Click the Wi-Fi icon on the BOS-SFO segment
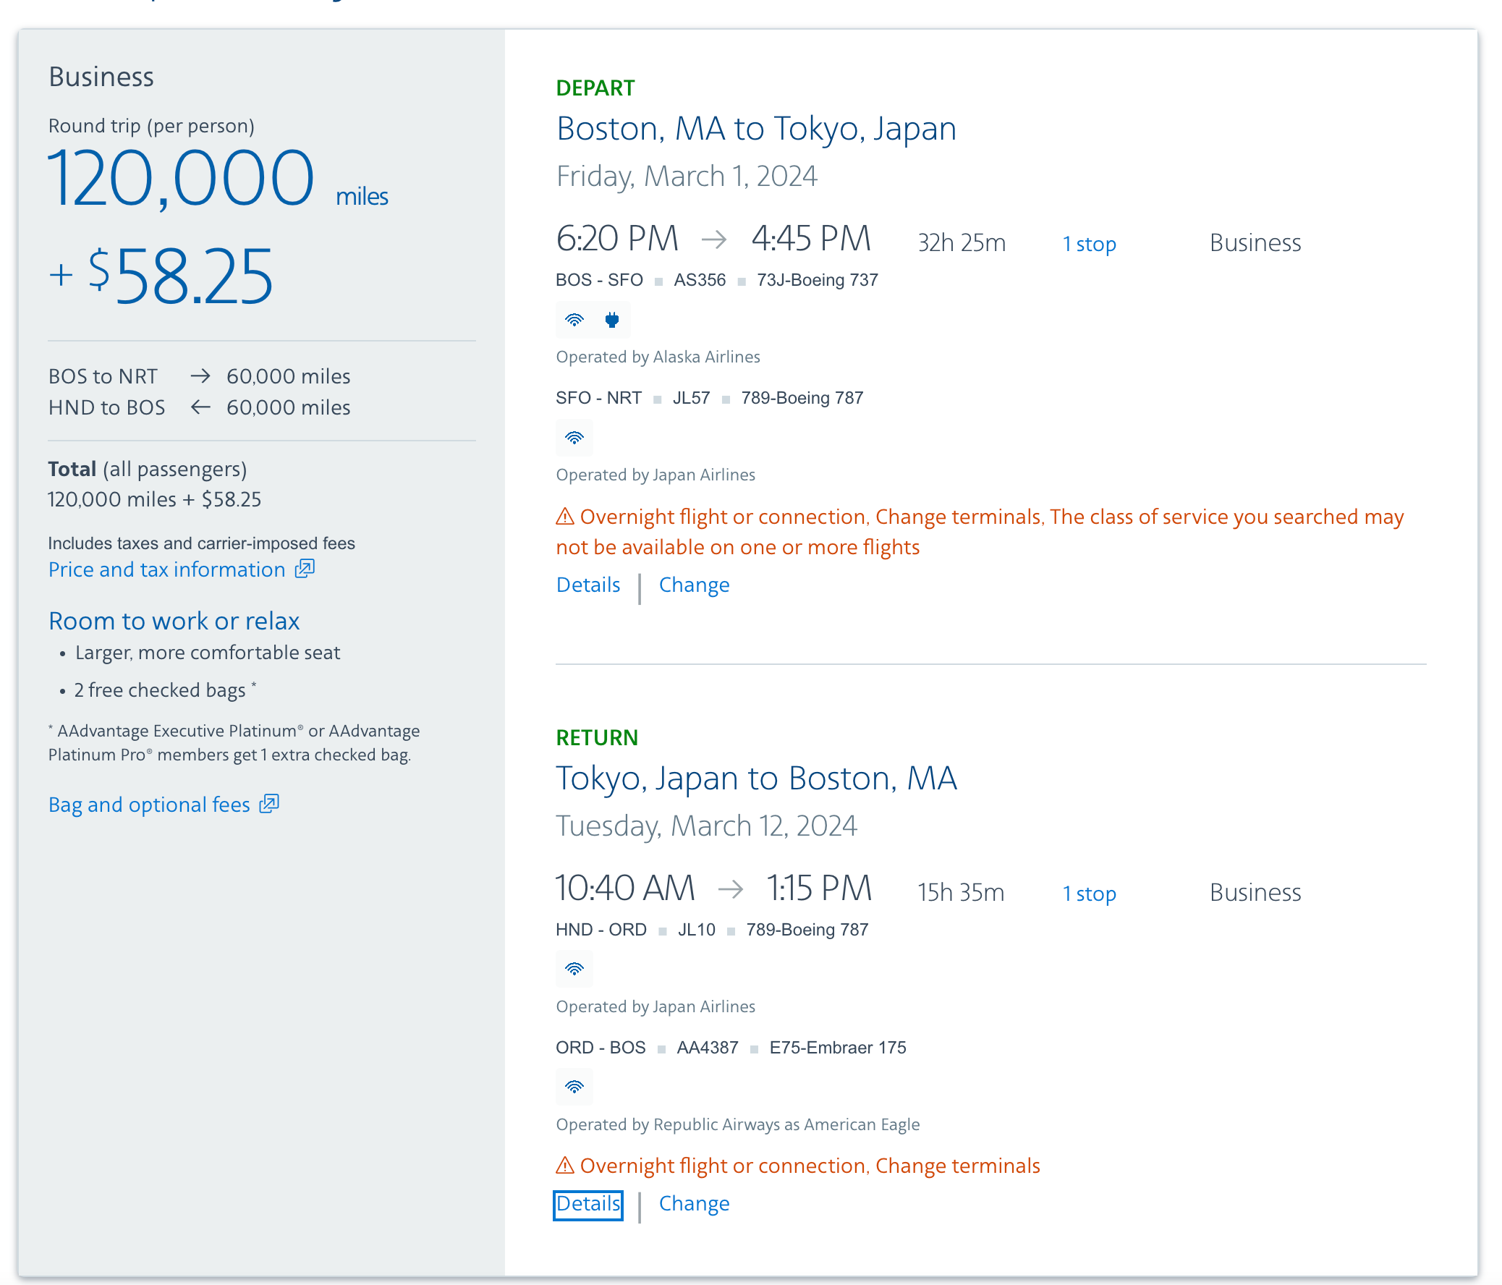 click(575, 320)
